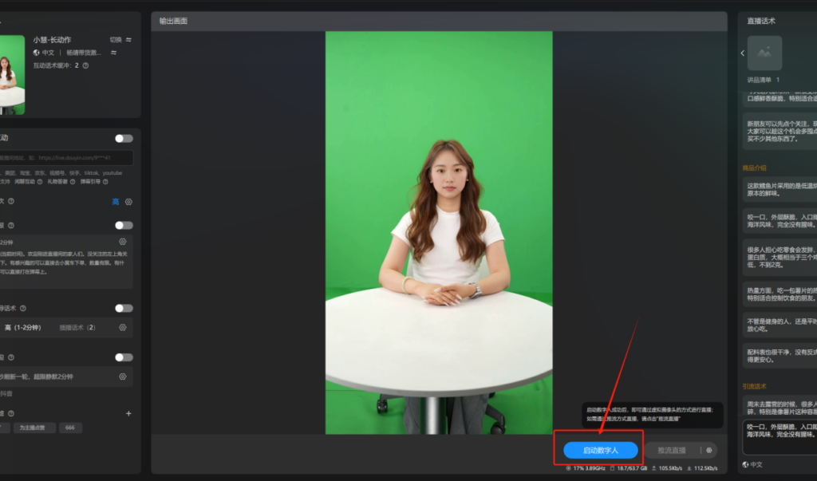Toggle switch in the 话术 row above 插播话术
Viewport: 817px width, 481px height.
point(124,308)
